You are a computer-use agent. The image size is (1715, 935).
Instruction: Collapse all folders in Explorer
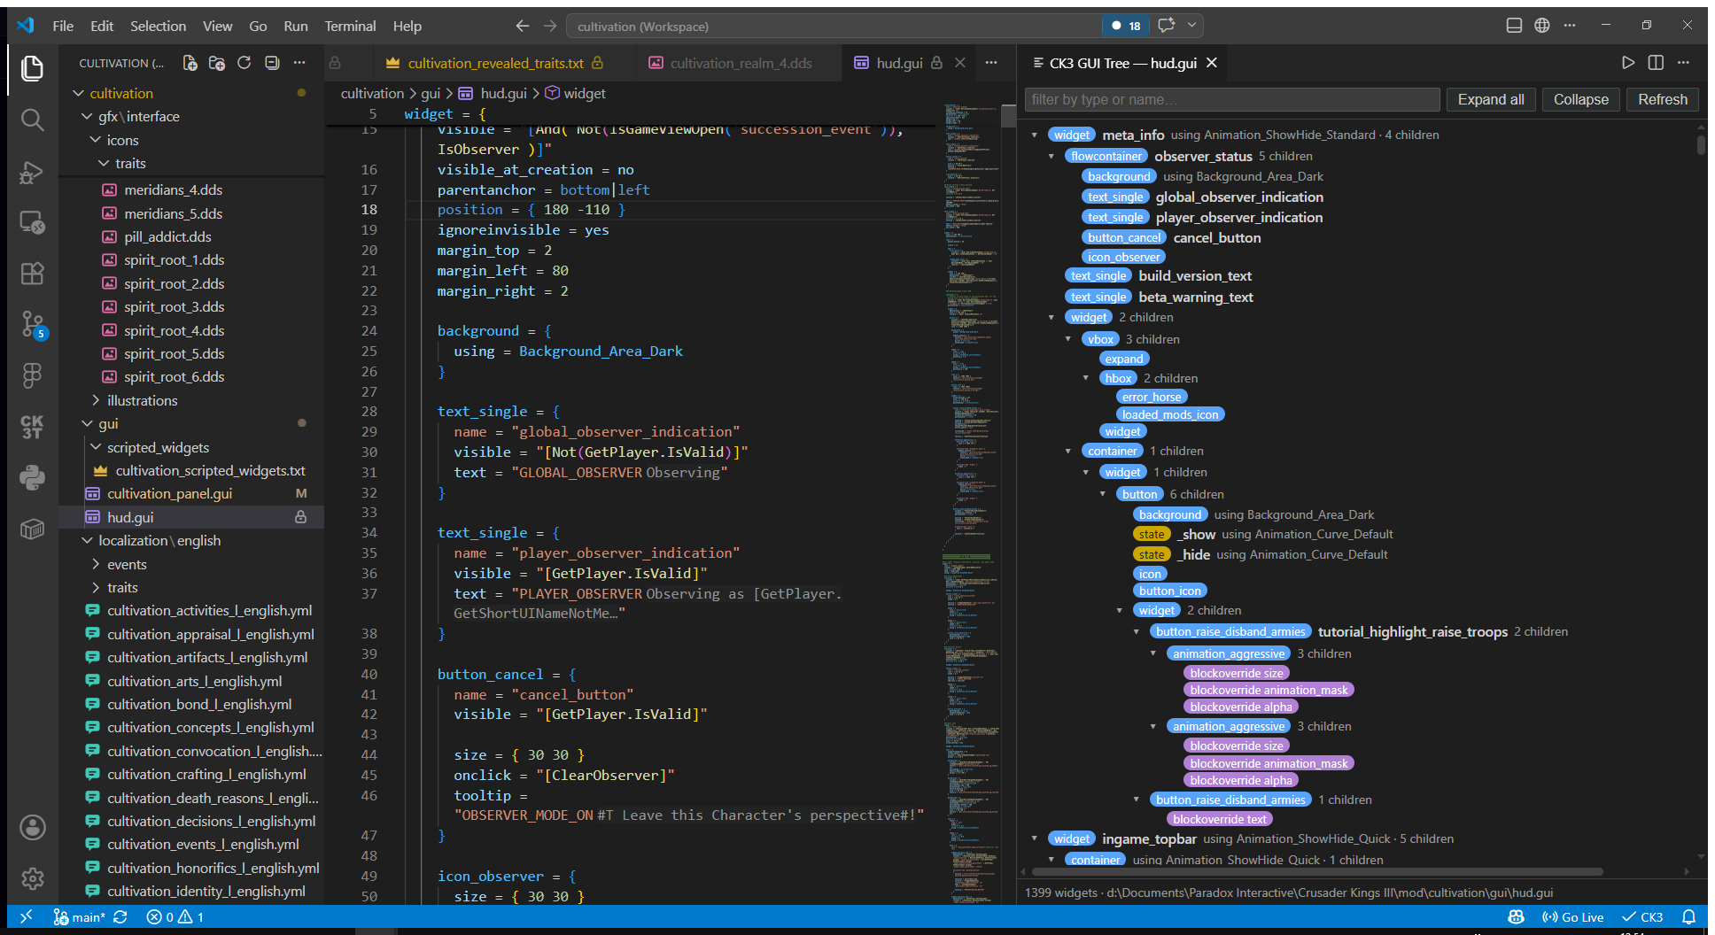(x=272, y=63)
